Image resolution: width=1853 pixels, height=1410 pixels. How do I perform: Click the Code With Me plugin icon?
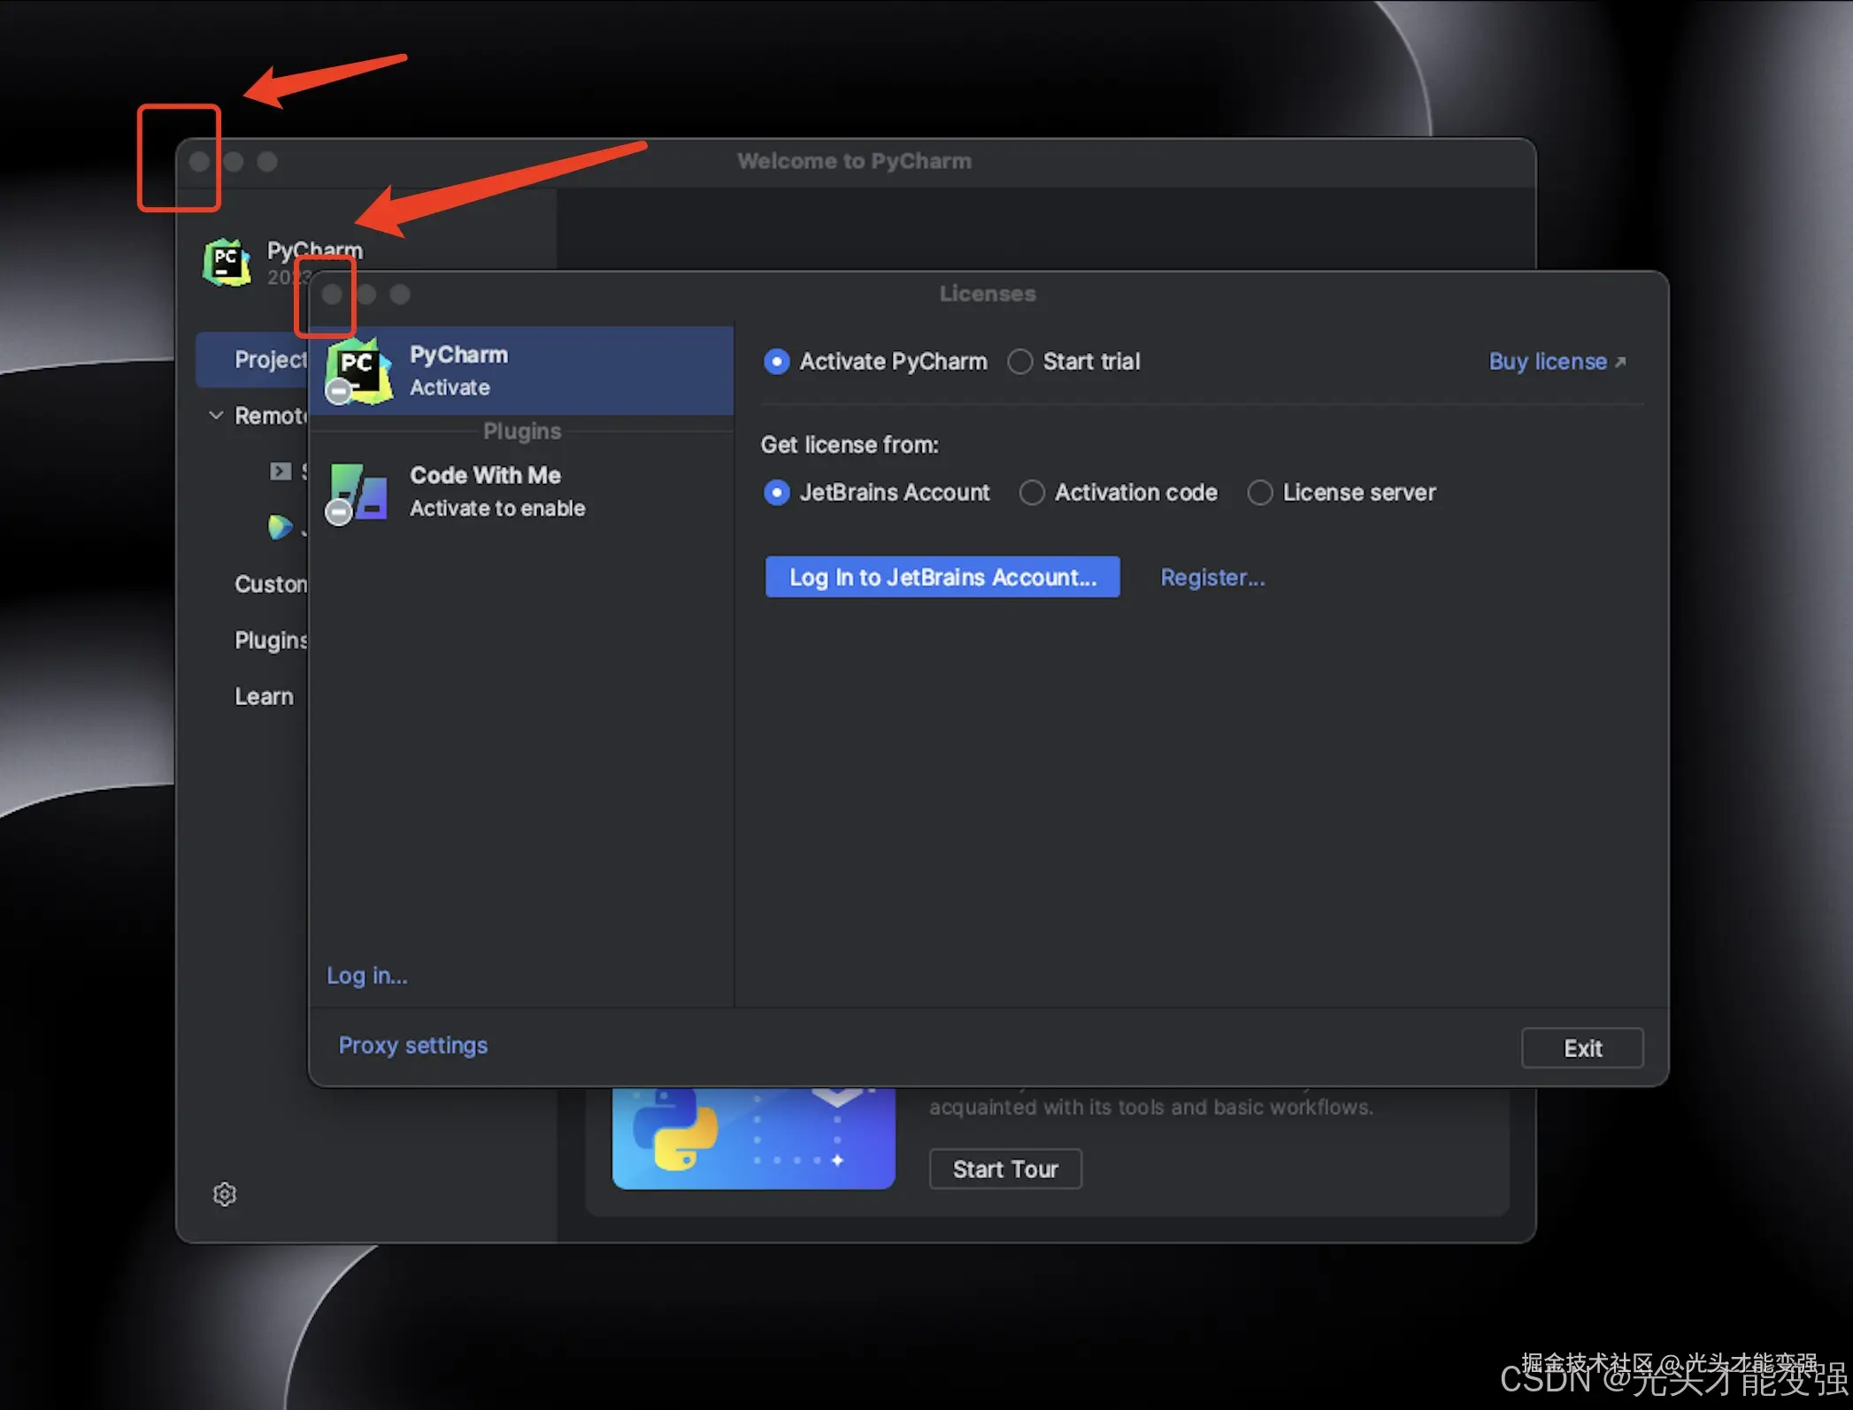tap(358, 493)
